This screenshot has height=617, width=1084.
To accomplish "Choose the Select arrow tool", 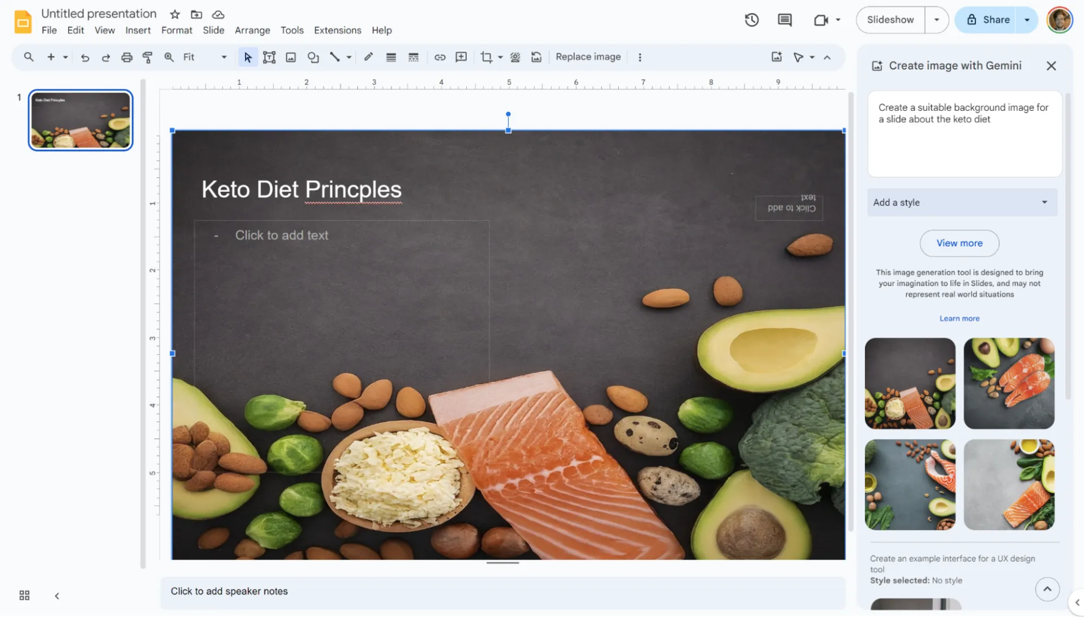I will click(x=247, y=57).
